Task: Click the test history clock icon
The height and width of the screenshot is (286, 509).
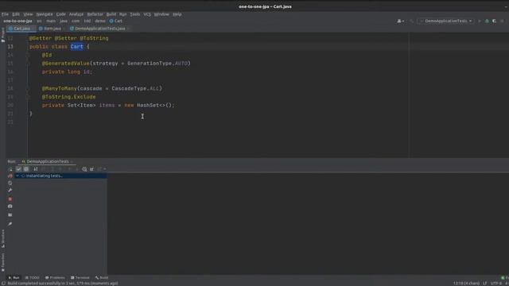Action: pos(84,169)
